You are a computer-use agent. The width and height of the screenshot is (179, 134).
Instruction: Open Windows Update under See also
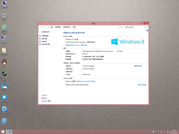[46, 101]
